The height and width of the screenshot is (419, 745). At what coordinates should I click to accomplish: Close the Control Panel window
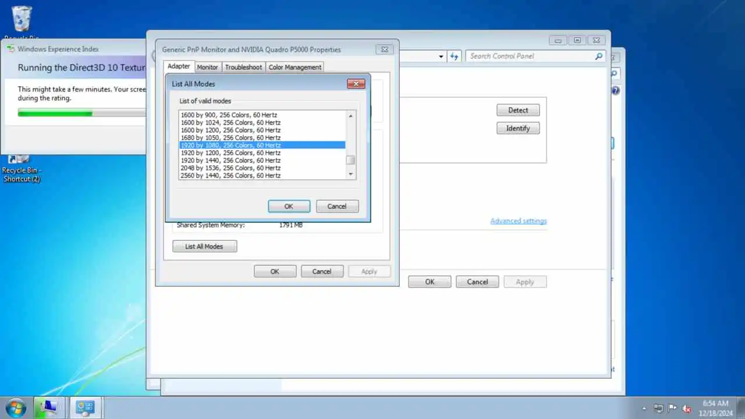[x=595, y=40]
